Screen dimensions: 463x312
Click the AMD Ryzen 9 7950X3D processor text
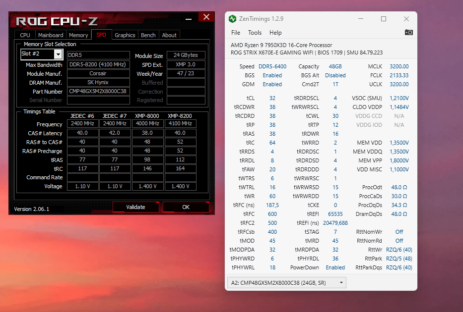(281, 45)
